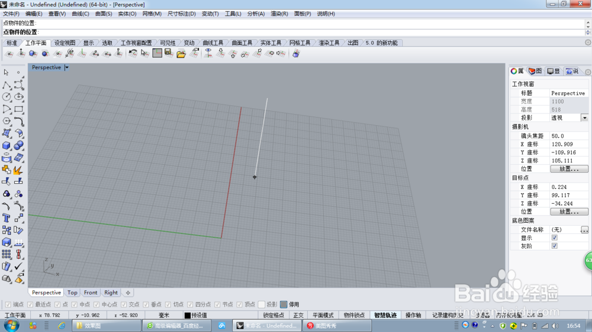Toggle 中心点 osnap checkbox

pyautogui.click(x=96, y=304)
